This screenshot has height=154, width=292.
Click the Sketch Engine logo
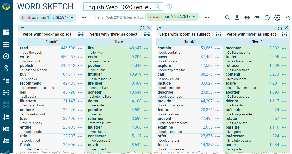pos(6,7)
